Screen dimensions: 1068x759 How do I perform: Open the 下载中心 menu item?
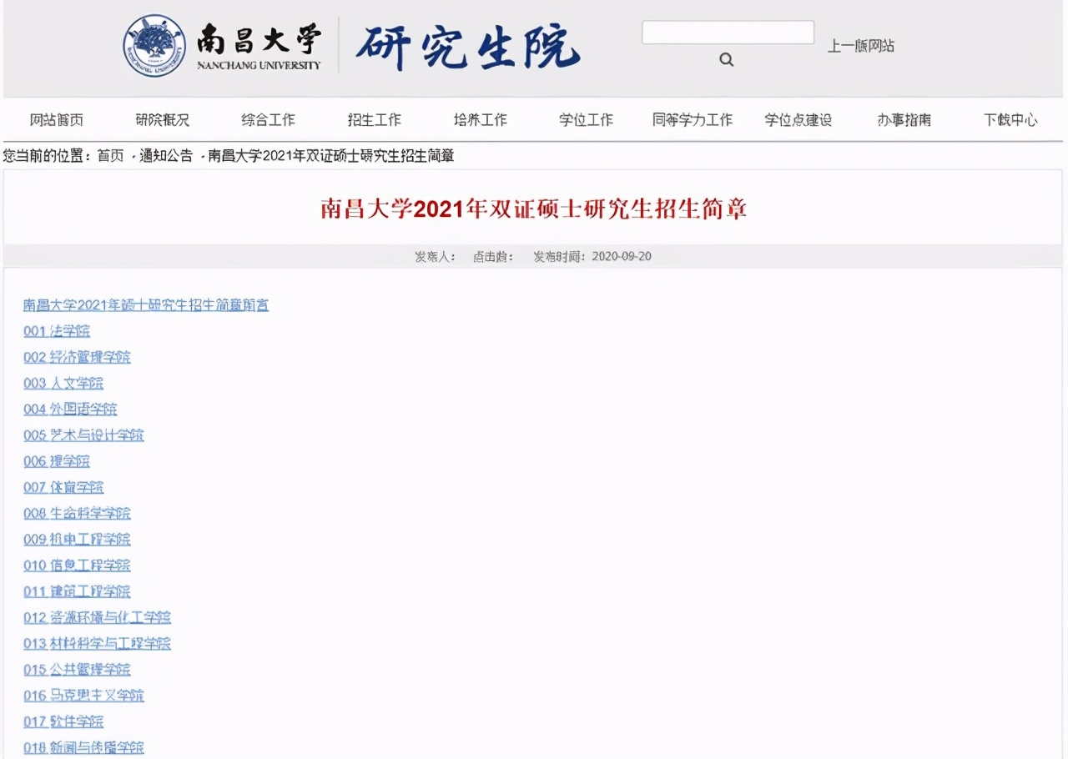coord(1011,119)
